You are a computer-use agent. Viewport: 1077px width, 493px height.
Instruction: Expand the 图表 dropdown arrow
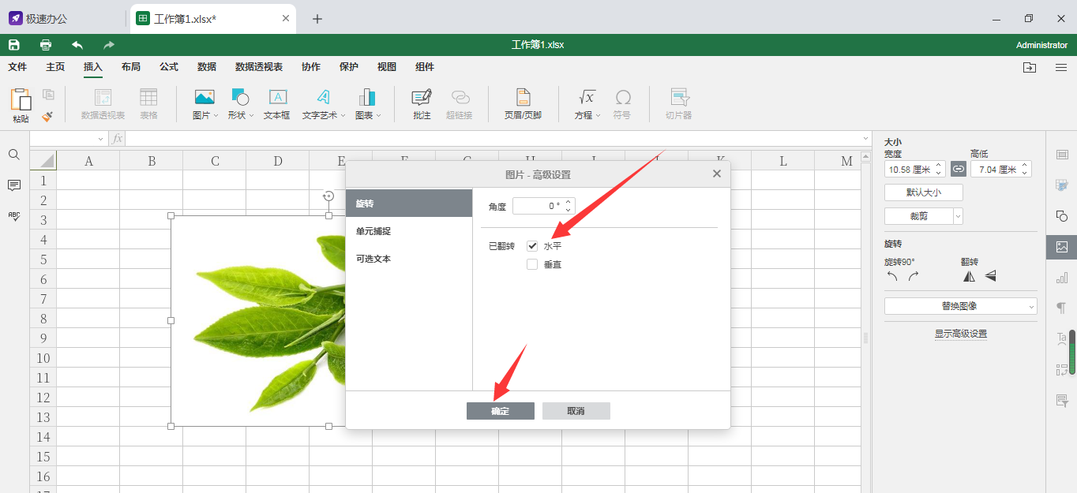(378, 115)
